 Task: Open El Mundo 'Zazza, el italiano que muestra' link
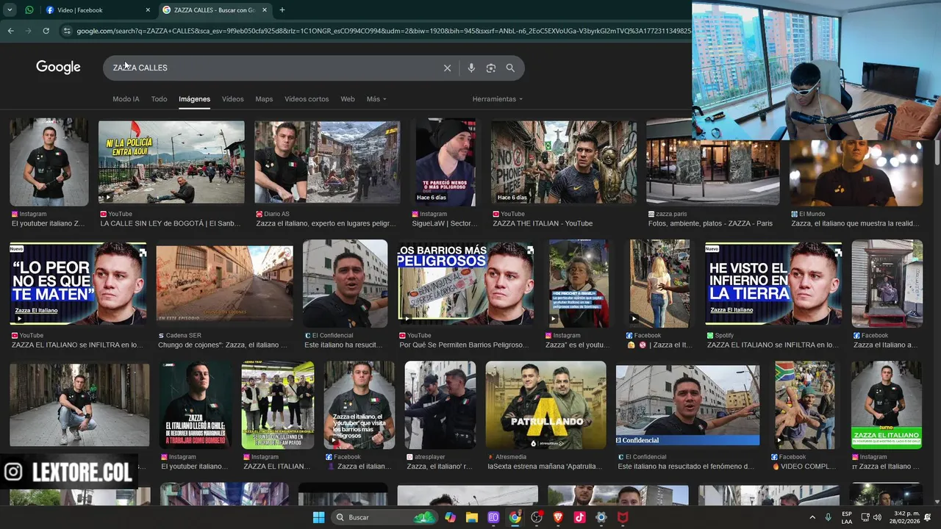(x=855, y=223)
